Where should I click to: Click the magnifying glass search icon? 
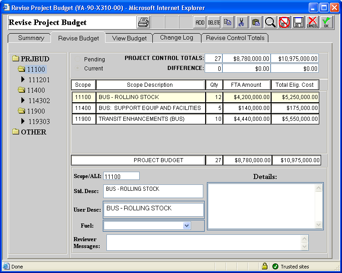(x=270, y=22)
